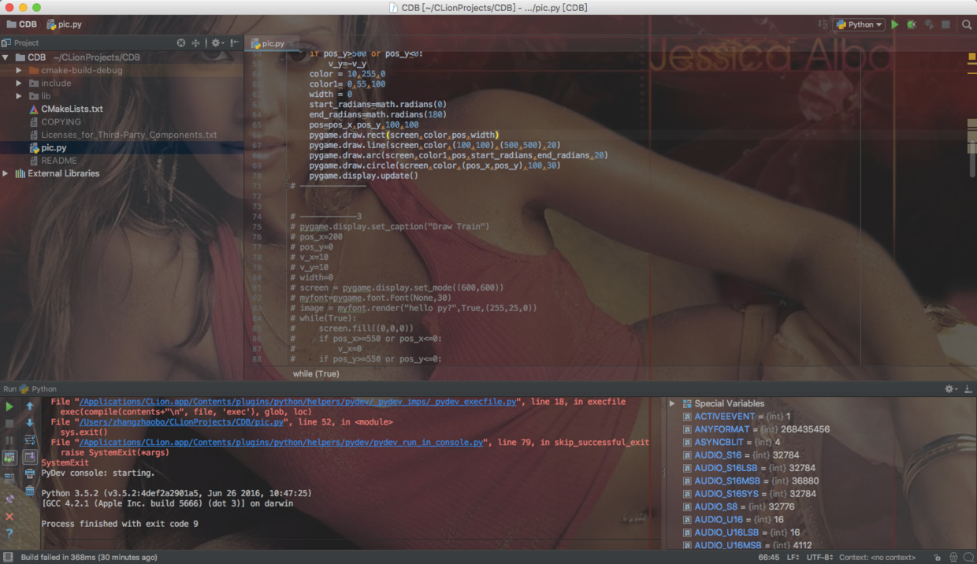
Task: Click the Print console output icon
Action: point(30,474)
